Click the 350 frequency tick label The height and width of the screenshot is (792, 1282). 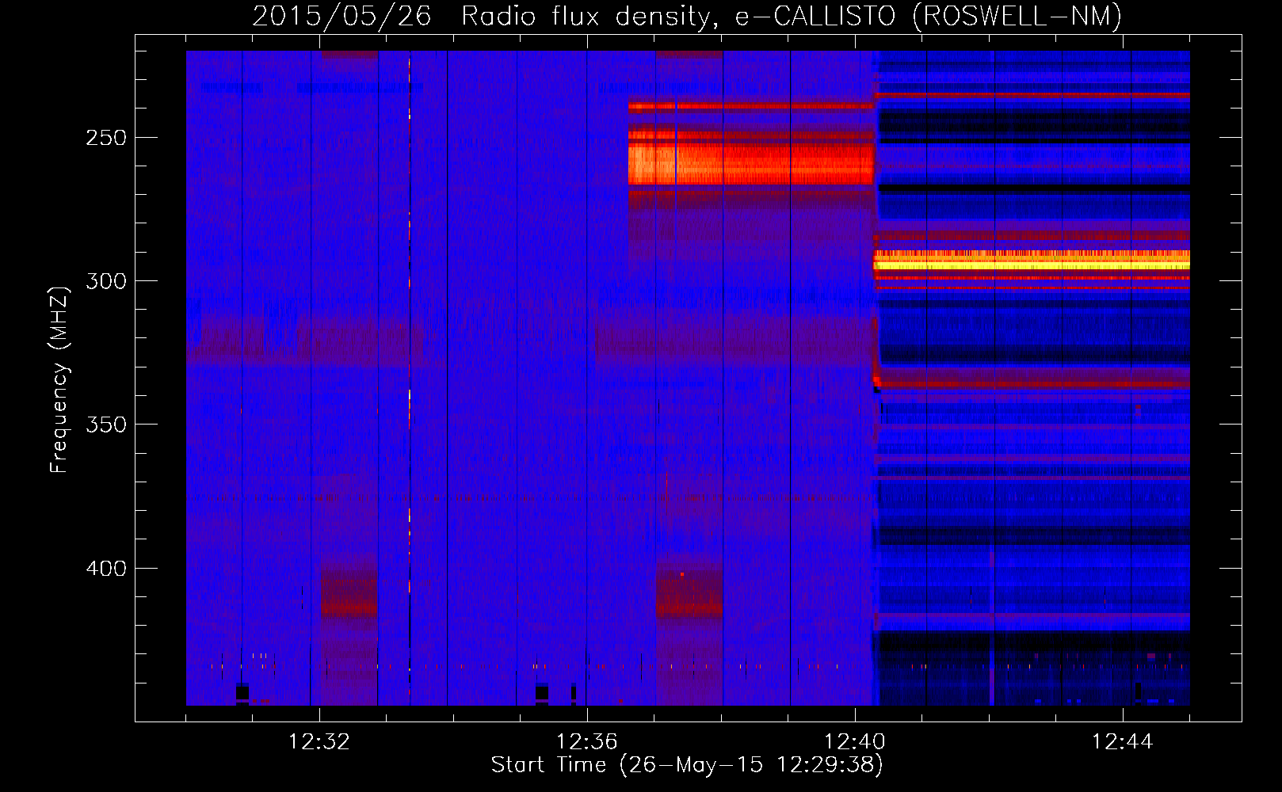[106, 425]
